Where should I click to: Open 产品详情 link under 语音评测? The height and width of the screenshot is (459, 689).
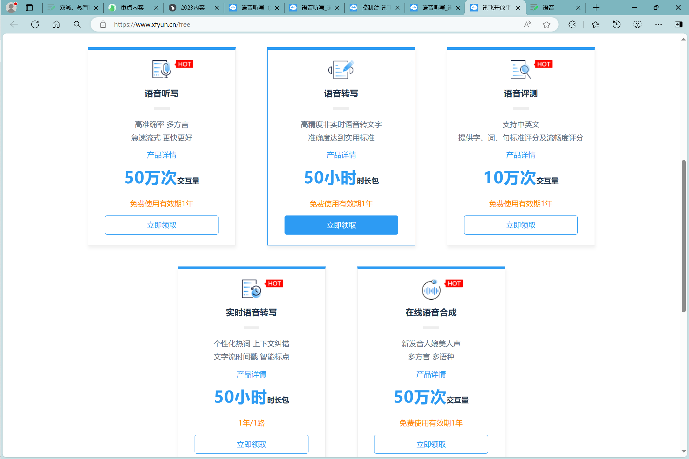521,155
